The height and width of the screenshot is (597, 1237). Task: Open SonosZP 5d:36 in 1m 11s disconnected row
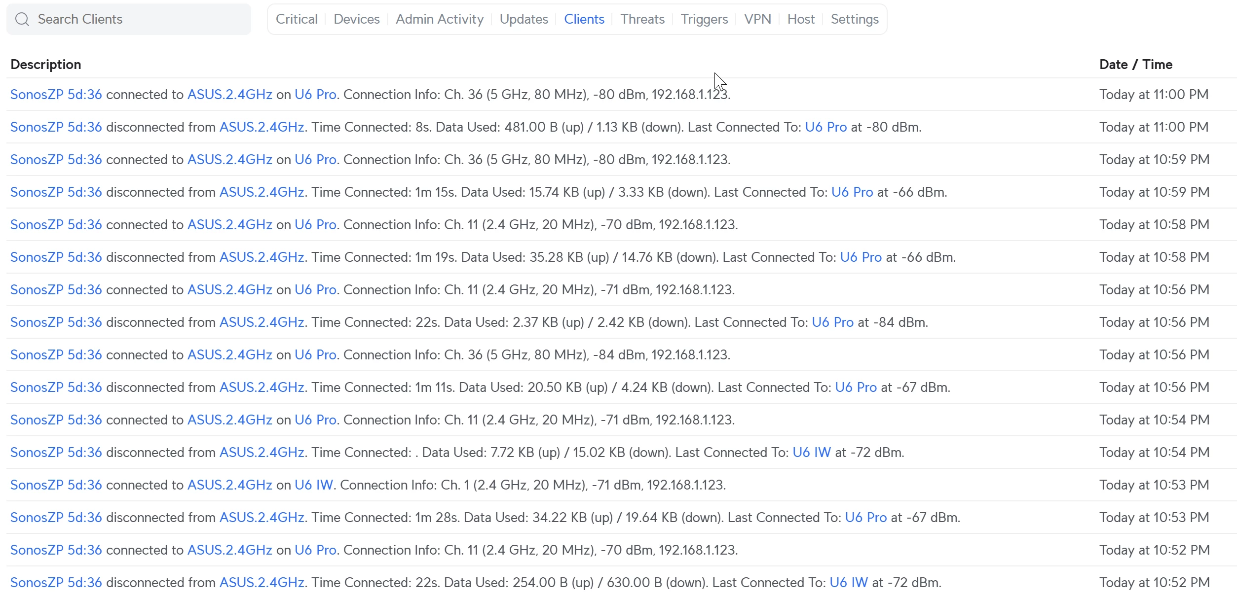point(56,387)
